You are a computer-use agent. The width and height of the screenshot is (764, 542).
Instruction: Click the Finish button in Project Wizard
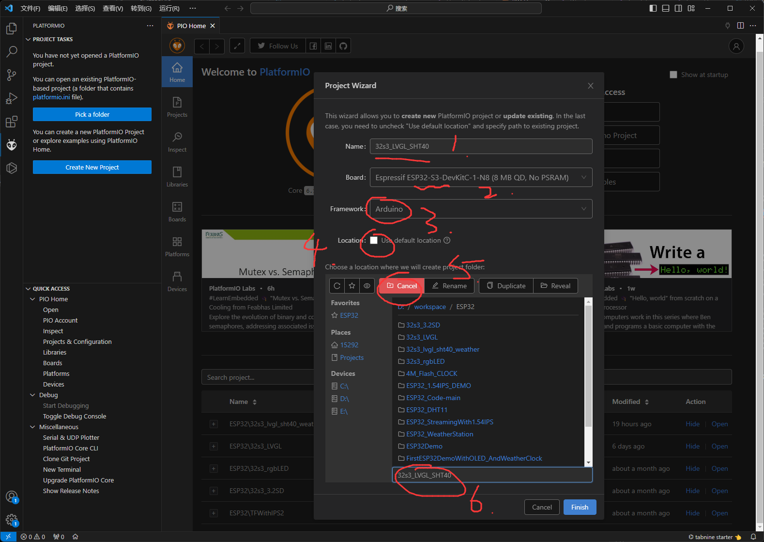click(580, 507)
